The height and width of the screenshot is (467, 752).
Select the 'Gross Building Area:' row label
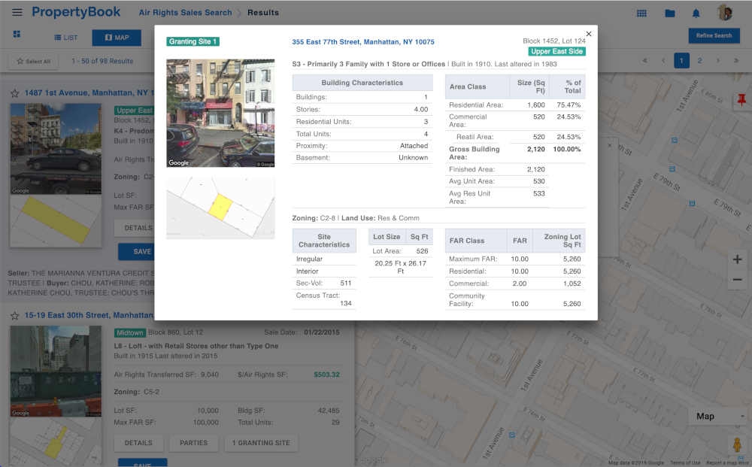click(475, 153)
